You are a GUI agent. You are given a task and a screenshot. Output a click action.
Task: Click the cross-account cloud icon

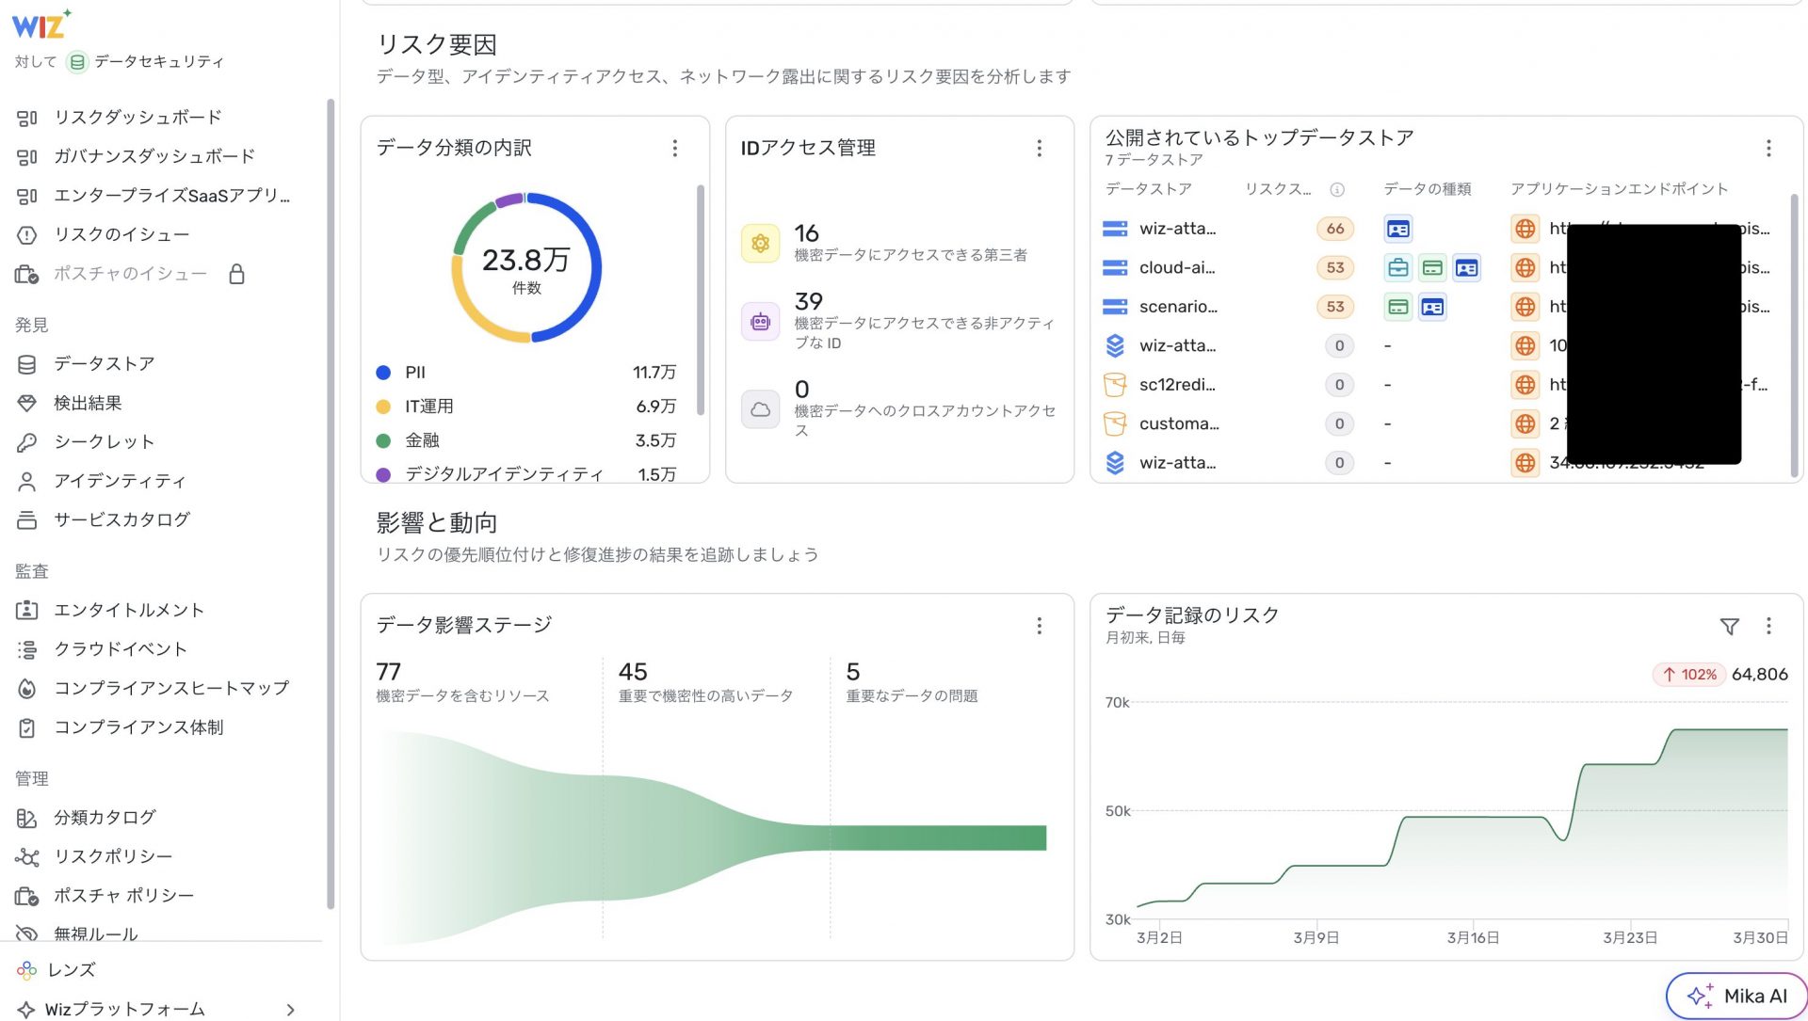coord(760,409)
